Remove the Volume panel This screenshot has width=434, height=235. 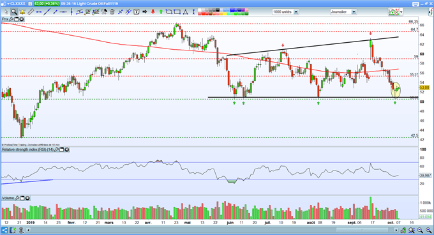[x=27, y=198]
